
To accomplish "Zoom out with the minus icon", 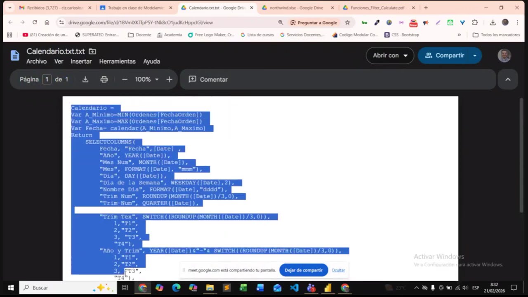I will (125, 79).
